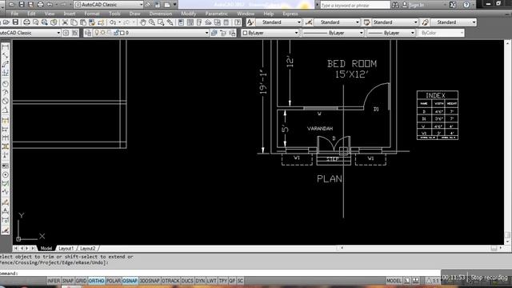Toggle LWT lineweight display
This screenshot has height=288, width=512.
211,281
